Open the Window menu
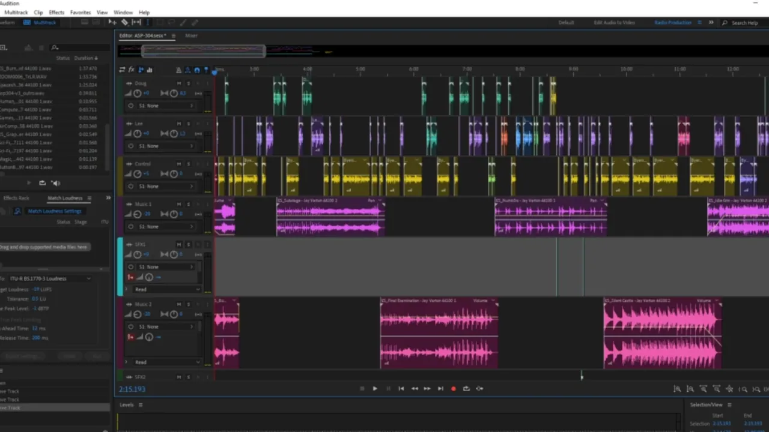The image size is (769, 432). click(123, 12)
